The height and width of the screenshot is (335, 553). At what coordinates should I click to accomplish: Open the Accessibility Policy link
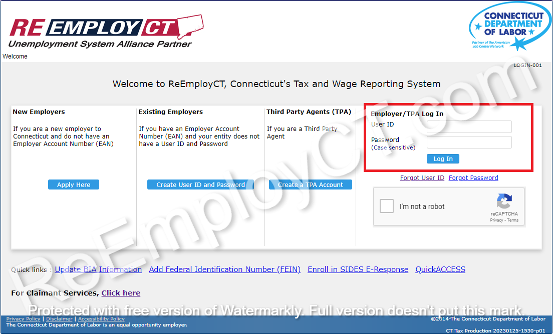tap(101, 318)
